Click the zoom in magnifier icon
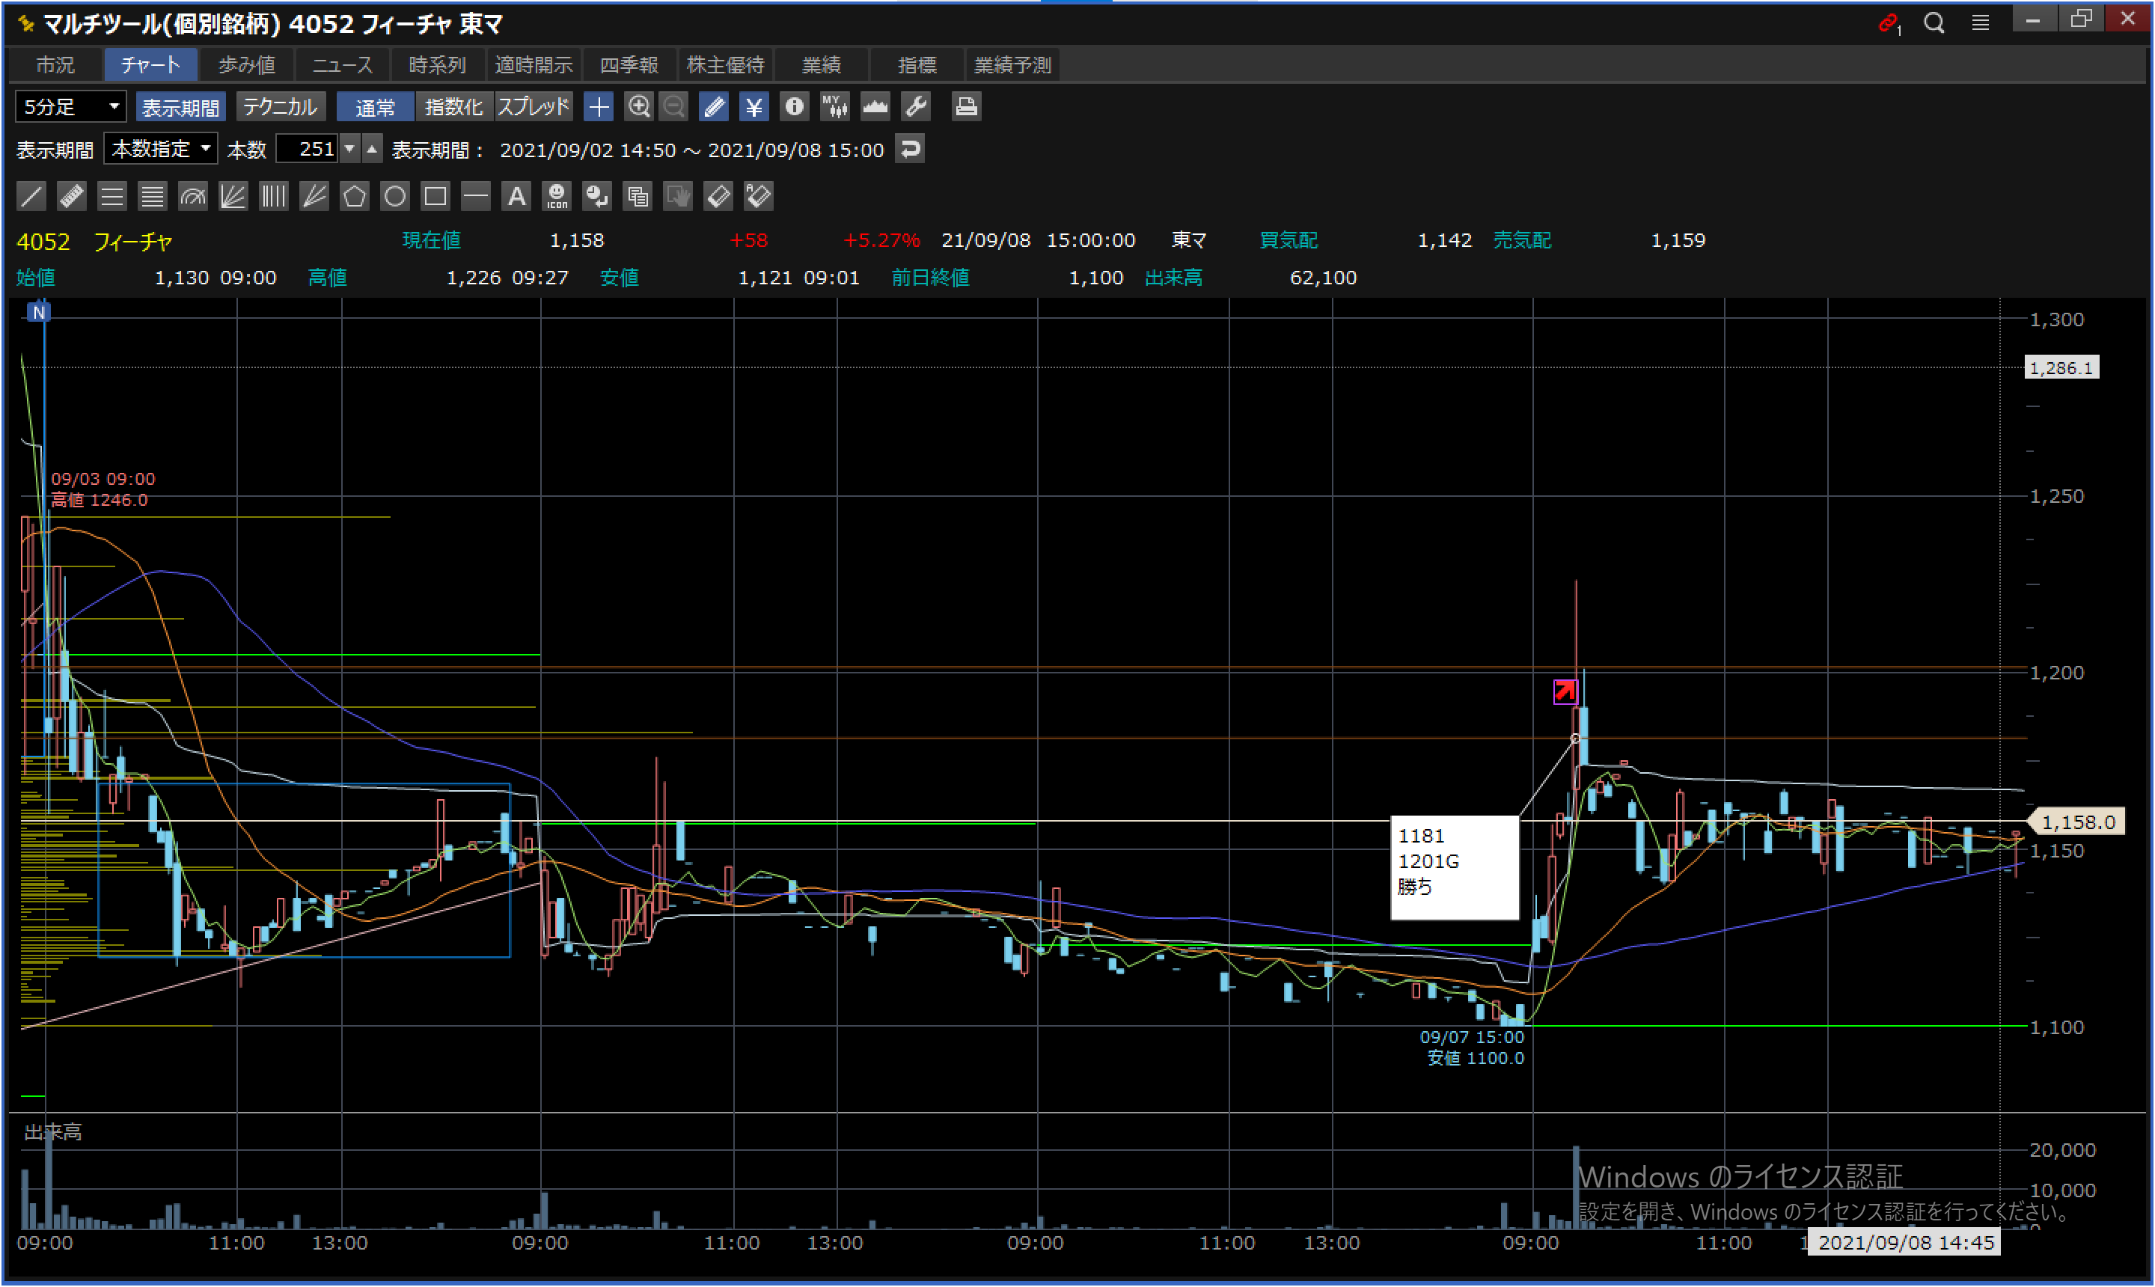Image resolution: width=2155 pixels, height=1287 pixels. pos(639,107)
